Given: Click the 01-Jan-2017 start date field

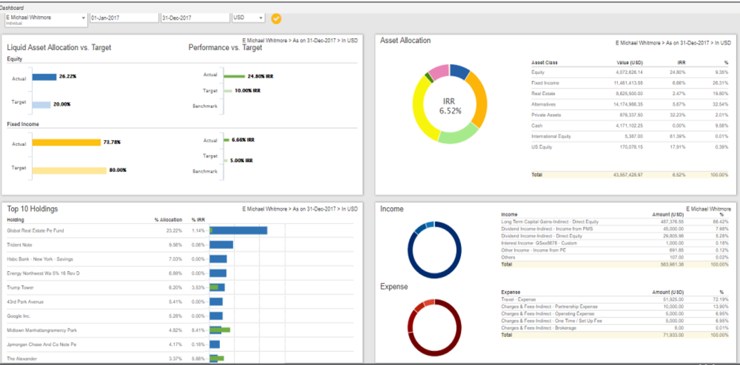Looking at the screenshot, I should (x=124, y=18).
